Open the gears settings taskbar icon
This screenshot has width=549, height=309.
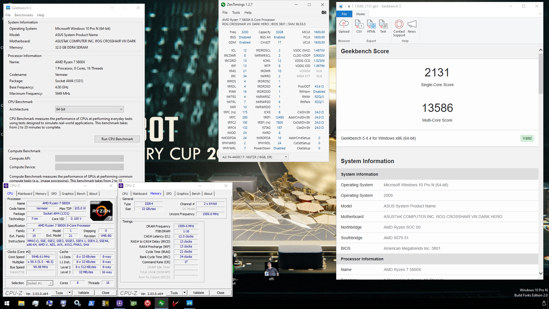tap(77, 303)
